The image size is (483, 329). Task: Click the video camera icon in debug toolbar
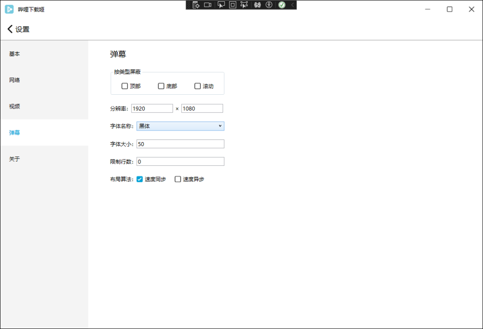coord(208,5)
